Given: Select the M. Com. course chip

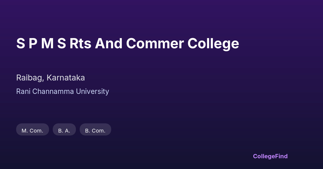Looking at the screenshot, I should (x=32, y=131).
